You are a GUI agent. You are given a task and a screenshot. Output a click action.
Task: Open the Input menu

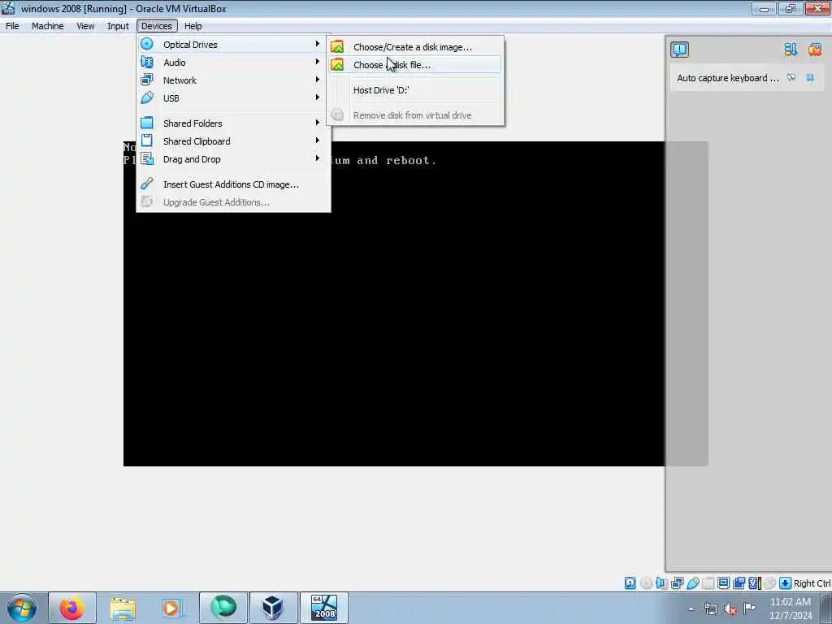[117, 26]
